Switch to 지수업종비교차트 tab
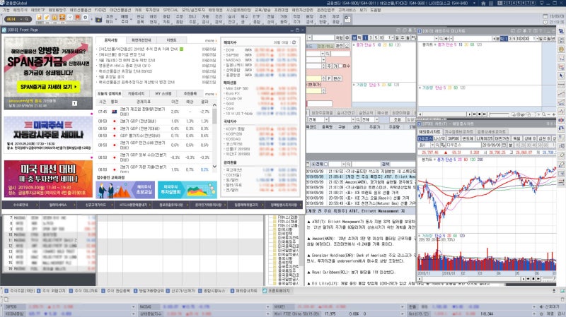The width and height of the screenshot is (566, 317). (x=458, y=132)
